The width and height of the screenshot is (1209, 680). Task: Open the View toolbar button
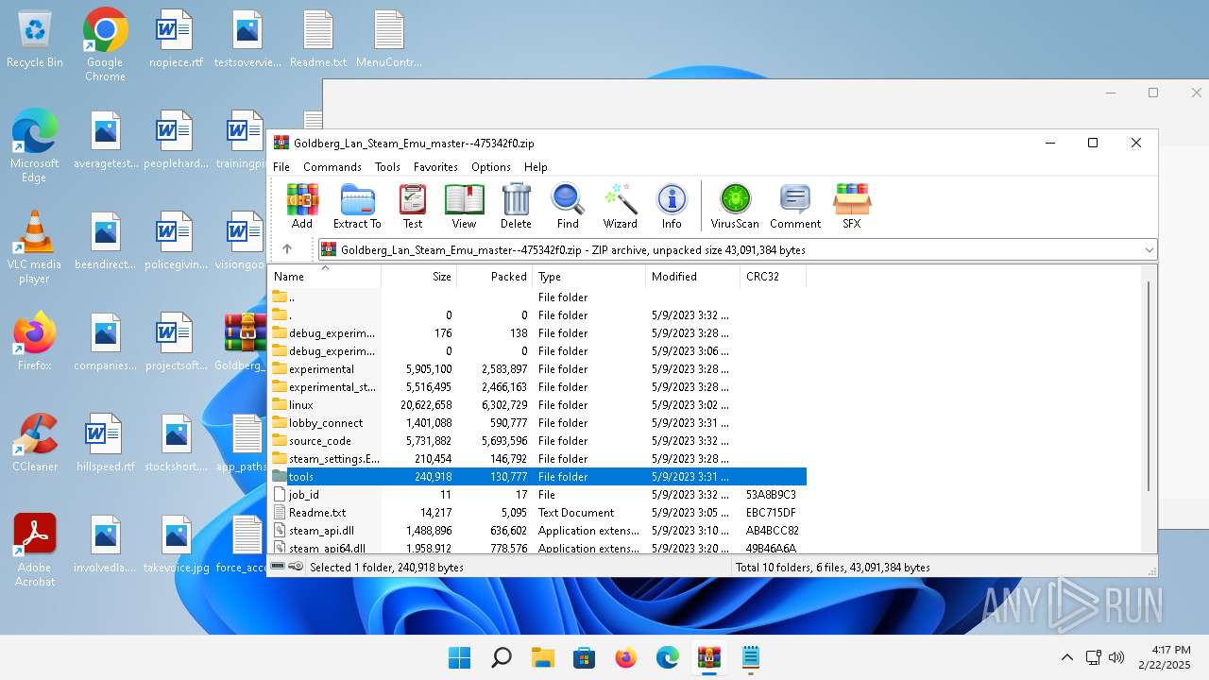tap(464, 206)
